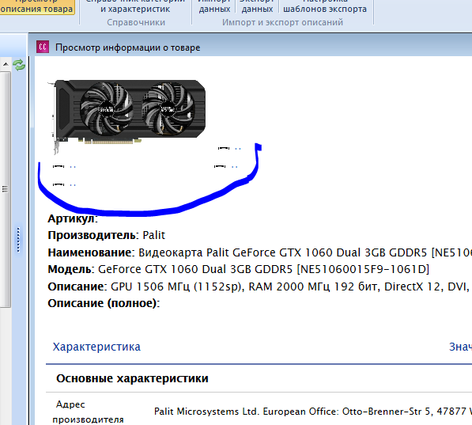
Task: Click the dotted splitter handle on left panel
Action: tap(19, 240)
